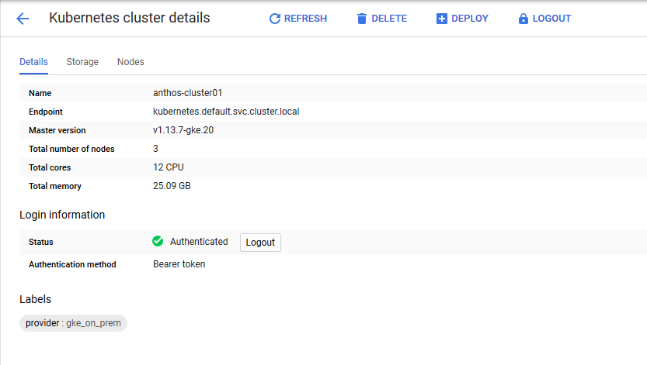Screen dimensions: 647x365
Task: Click the master version v1.13.7-gke.20 value
Action: click(183, 130)
